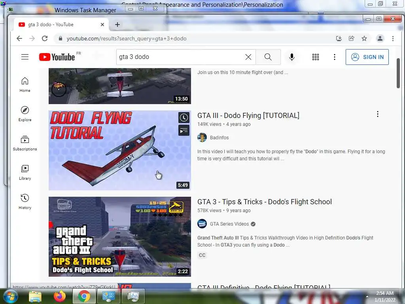Click Chrome forward arrow
This screenshot has height=304, width=405.
tap(32, 38)
